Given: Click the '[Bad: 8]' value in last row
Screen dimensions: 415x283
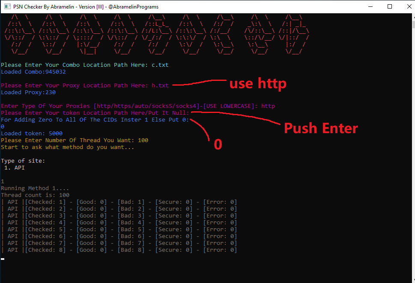Looking at the screenshot, I should point(131,250).
